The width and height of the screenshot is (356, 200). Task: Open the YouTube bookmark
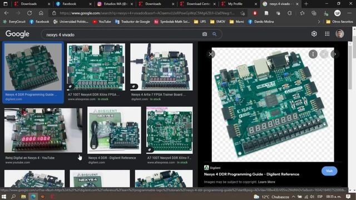(102, 22)
